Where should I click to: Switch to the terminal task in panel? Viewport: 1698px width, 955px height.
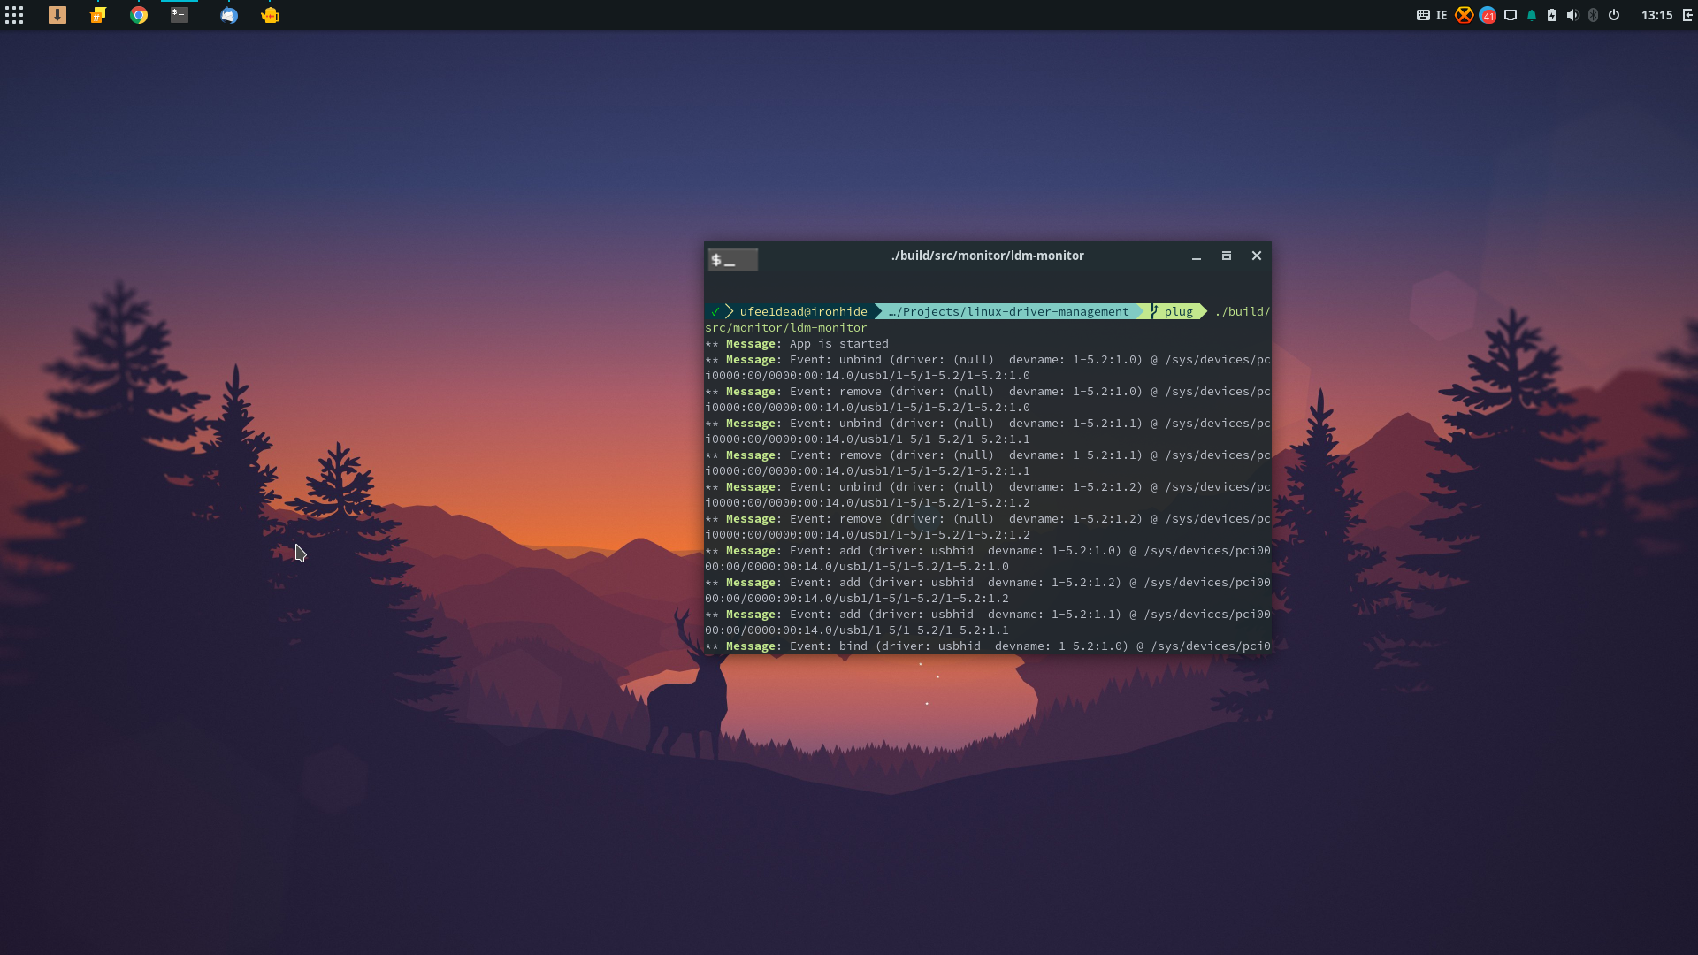(x=180, y=15)
